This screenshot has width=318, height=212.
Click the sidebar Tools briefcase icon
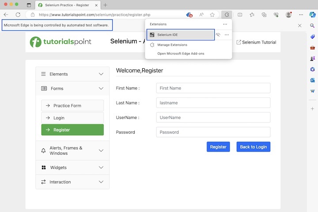pyautogui.click(x=312, y=47)
